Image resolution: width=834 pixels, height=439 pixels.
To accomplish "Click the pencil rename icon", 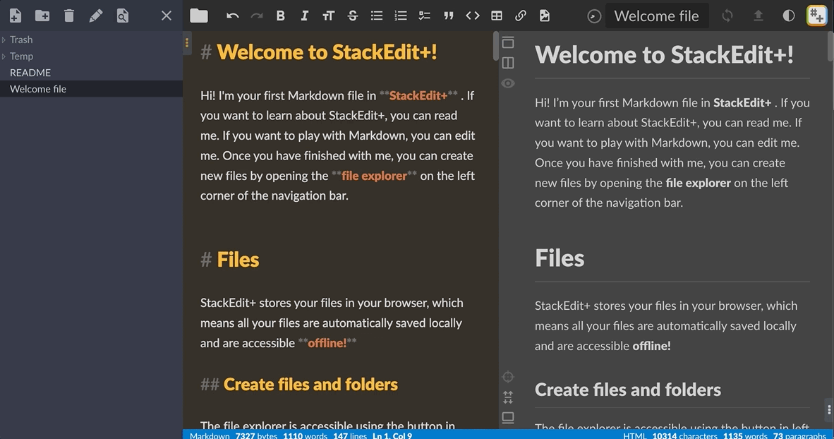I will click(x=96, y=16).
